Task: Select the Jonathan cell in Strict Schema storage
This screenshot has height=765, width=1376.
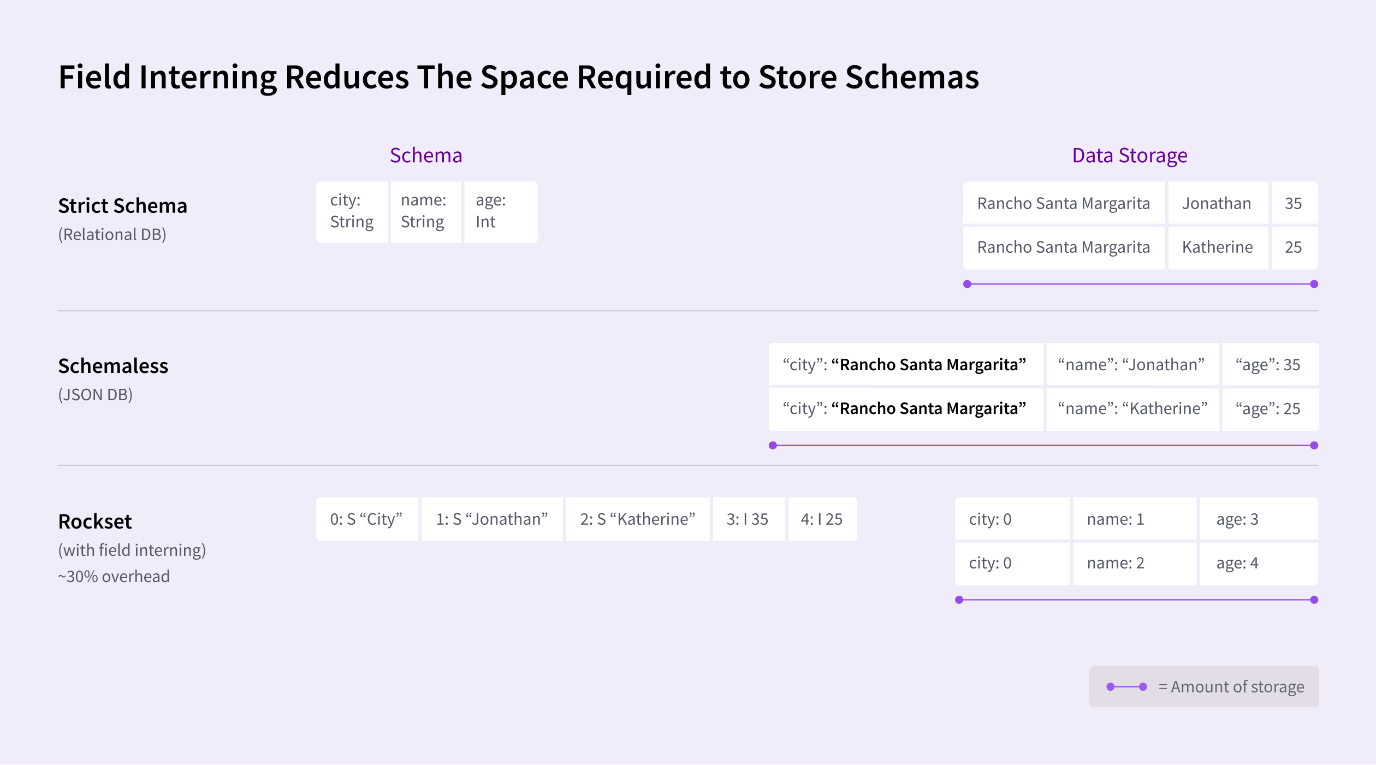Action: click(1217, 203)
